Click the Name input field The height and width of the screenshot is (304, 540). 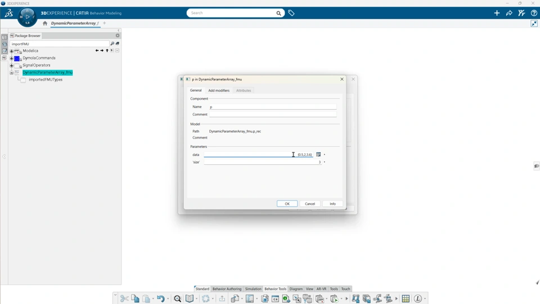pos(273,107)
